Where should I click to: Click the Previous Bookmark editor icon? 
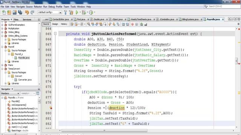click(110, 24)
